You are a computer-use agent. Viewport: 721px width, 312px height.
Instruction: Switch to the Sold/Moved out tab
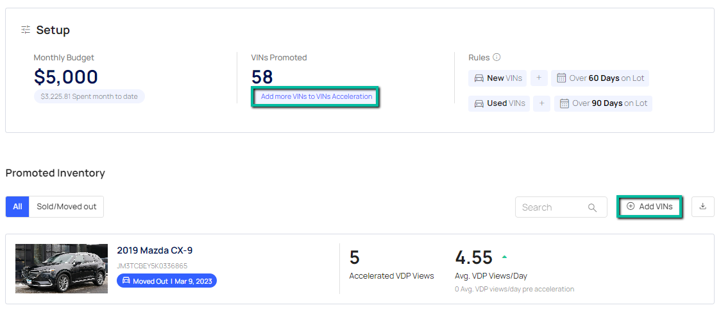[67, 207]
